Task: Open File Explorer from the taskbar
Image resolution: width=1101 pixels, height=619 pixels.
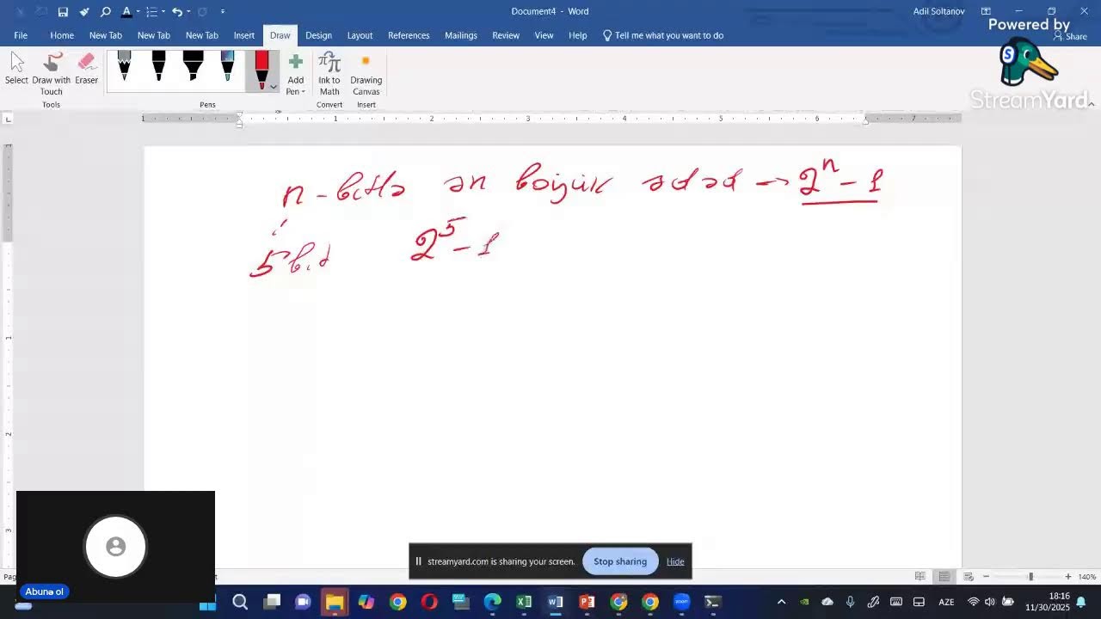Action: tap(335, 602)
